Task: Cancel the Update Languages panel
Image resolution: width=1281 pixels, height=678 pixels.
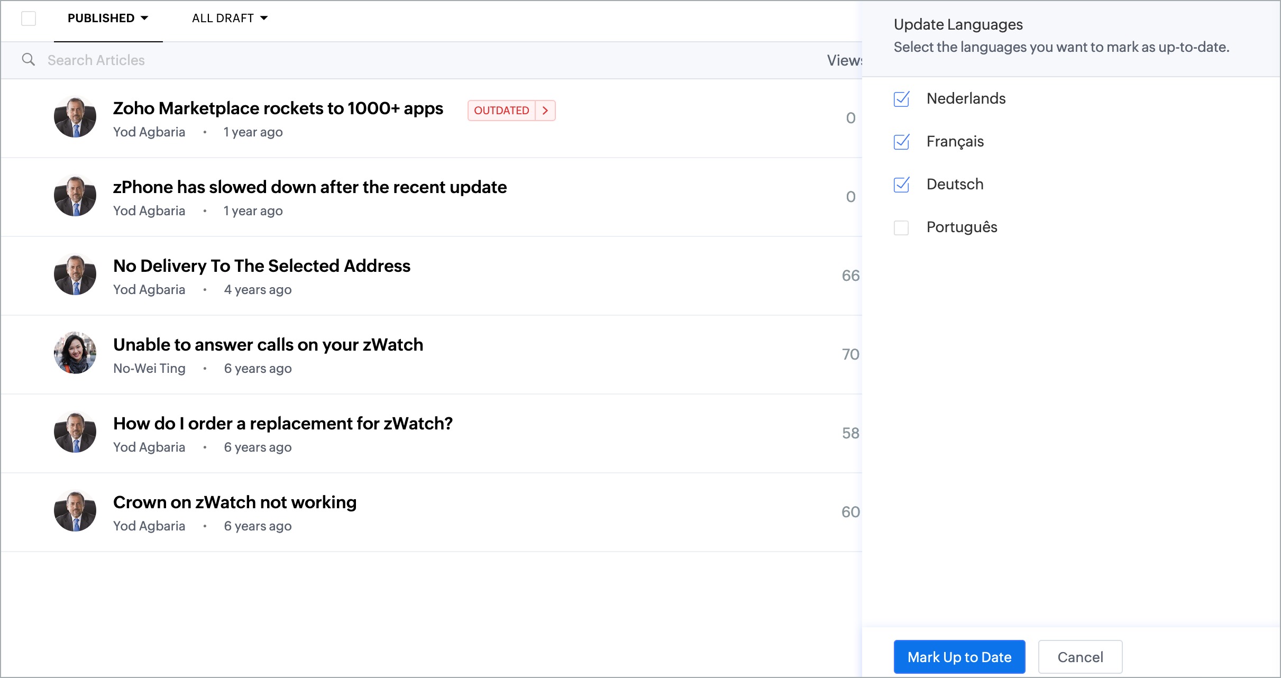Action: [1080, 657]
